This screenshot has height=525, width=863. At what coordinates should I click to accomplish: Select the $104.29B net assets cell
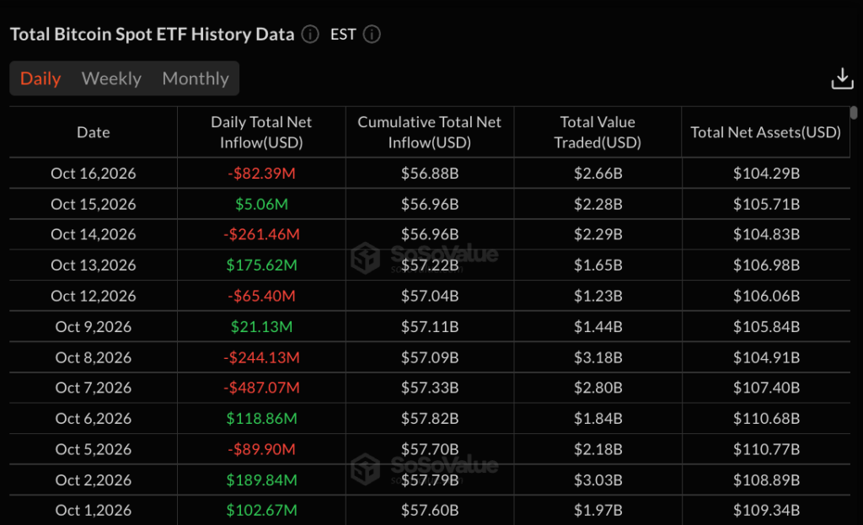click(x=766, y=174)
